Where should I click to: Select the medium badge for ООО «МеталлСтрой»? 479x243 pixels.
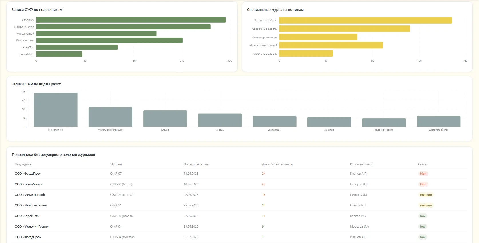click(x=426, y=195)
